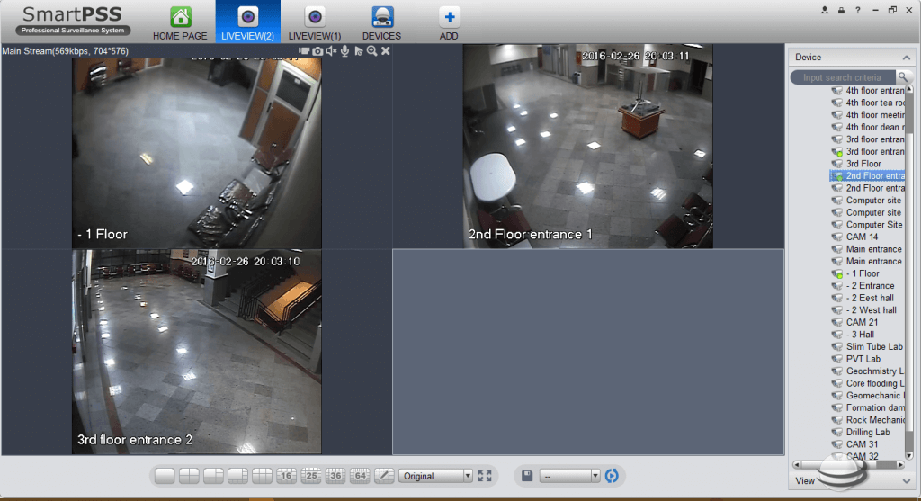Click device list scroll up arrow

[909, 89]
